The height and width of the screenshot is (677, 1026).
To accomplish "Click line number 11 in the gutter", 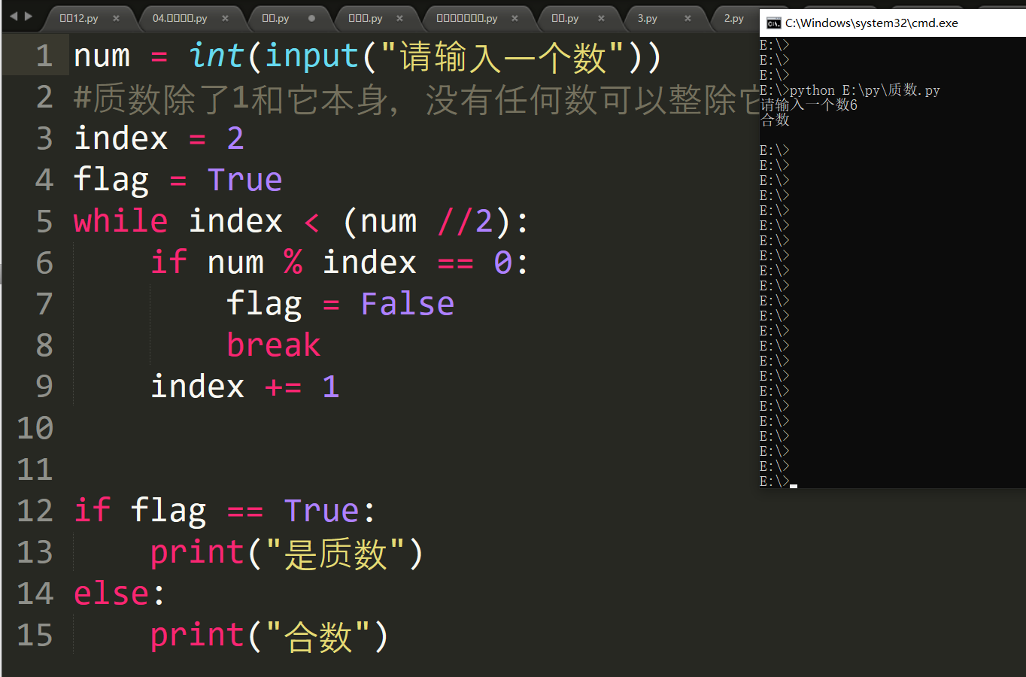I will pos(35,469).
